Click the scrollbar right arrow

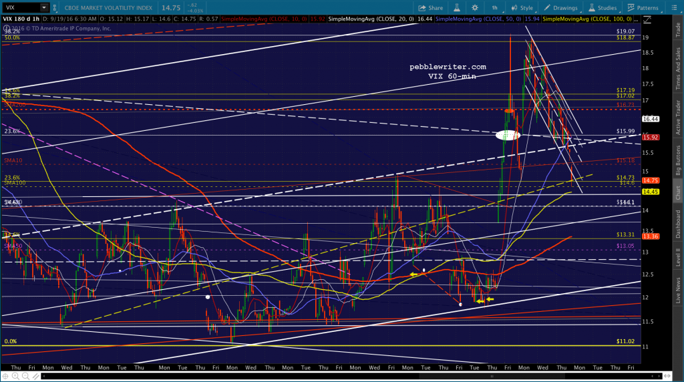click(x=661, y=376)
